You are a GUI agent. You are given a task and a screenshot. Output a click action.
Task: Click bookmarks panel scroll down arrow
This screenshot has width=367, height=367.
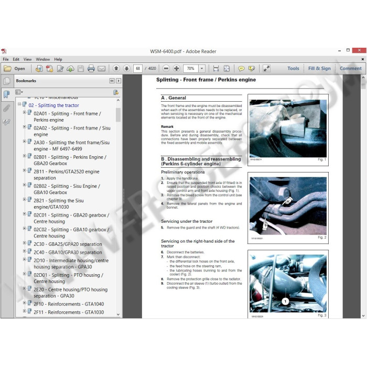118,315
